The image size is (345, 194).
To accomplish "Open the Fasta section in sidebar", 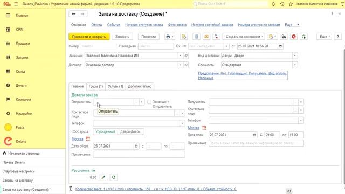I will click(x=20, y=127).
